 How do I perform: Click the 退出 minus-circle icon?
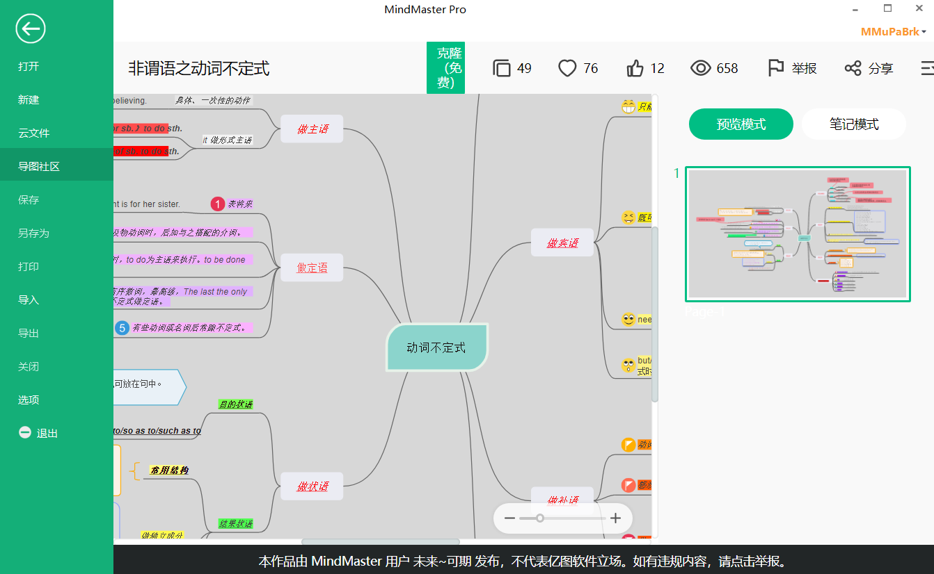pos(25,433)
